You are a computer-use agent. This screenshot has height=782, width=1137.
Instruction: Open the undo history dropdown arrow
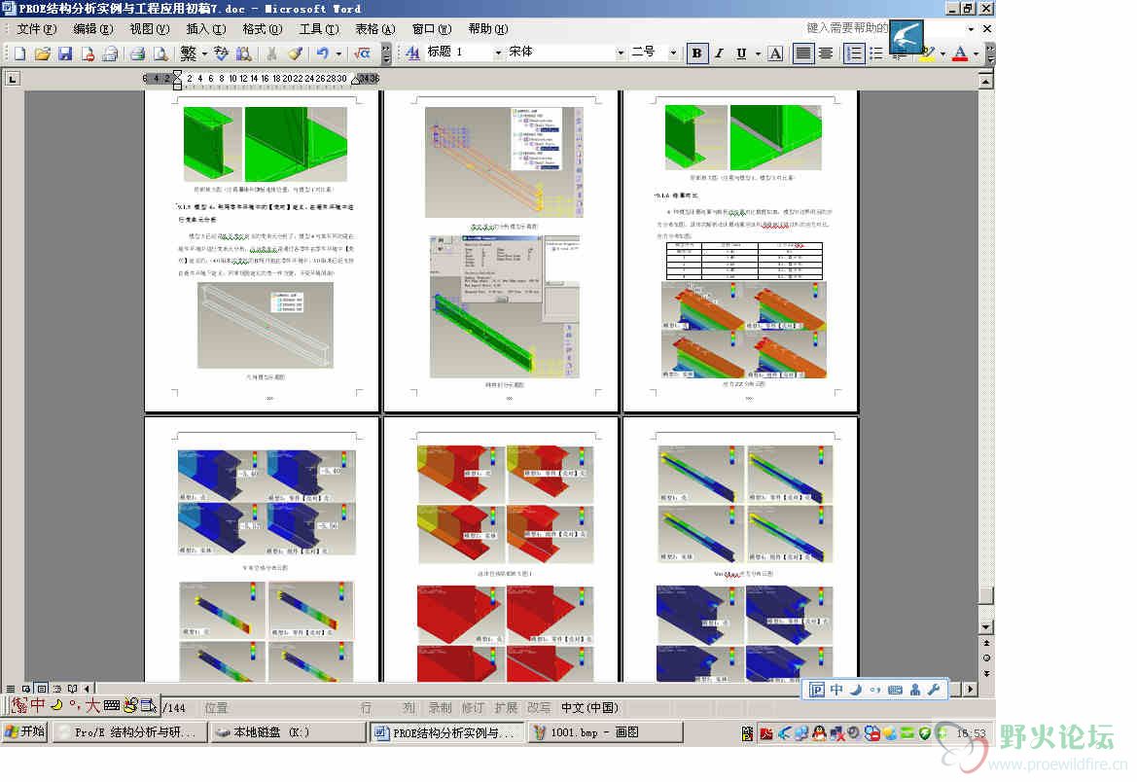click(338, 53)
